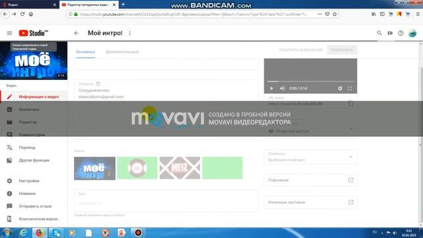The image size is (423, 238).
Task: Open the account avatar menu
Action: [x=412, y=33]
